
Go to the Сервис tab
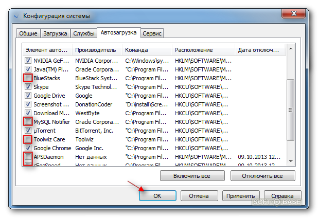tap(152, 33)
